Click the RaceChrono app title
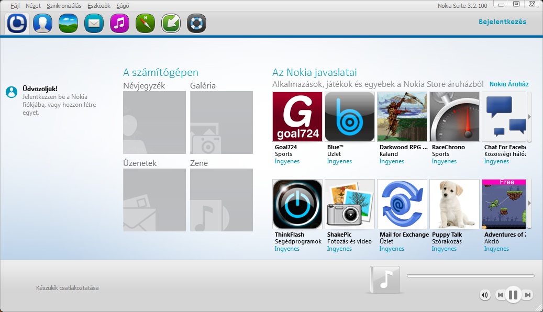Image resolution: width=543 pixels, height=312 pixels. point(448,147)
